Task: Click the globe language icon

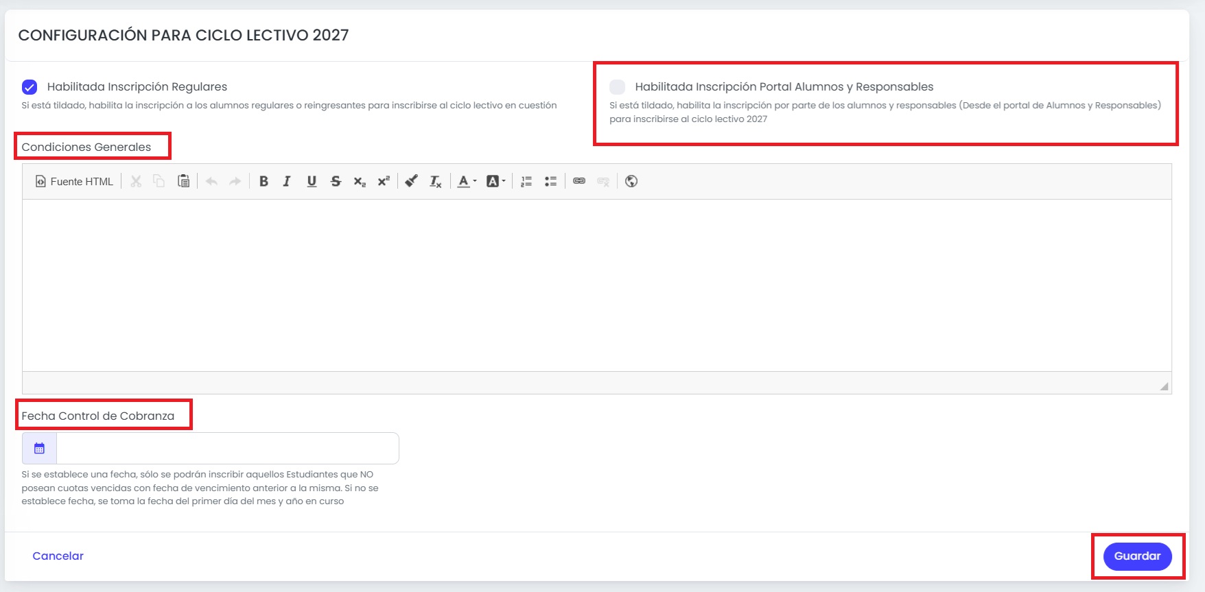Action: coord(631,181)
